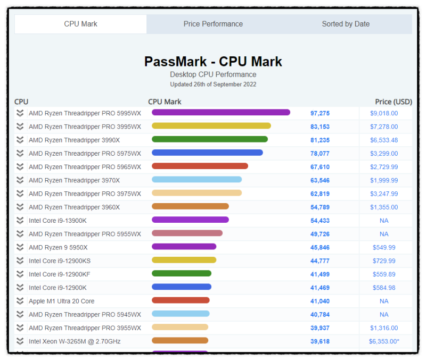Click the price $729.99
The image size is (426, 361).
[384, 261]
